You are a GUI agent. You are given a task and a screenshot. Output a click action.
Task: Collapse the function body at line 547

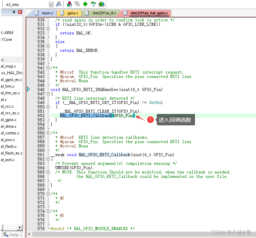[x=48, y=94]
